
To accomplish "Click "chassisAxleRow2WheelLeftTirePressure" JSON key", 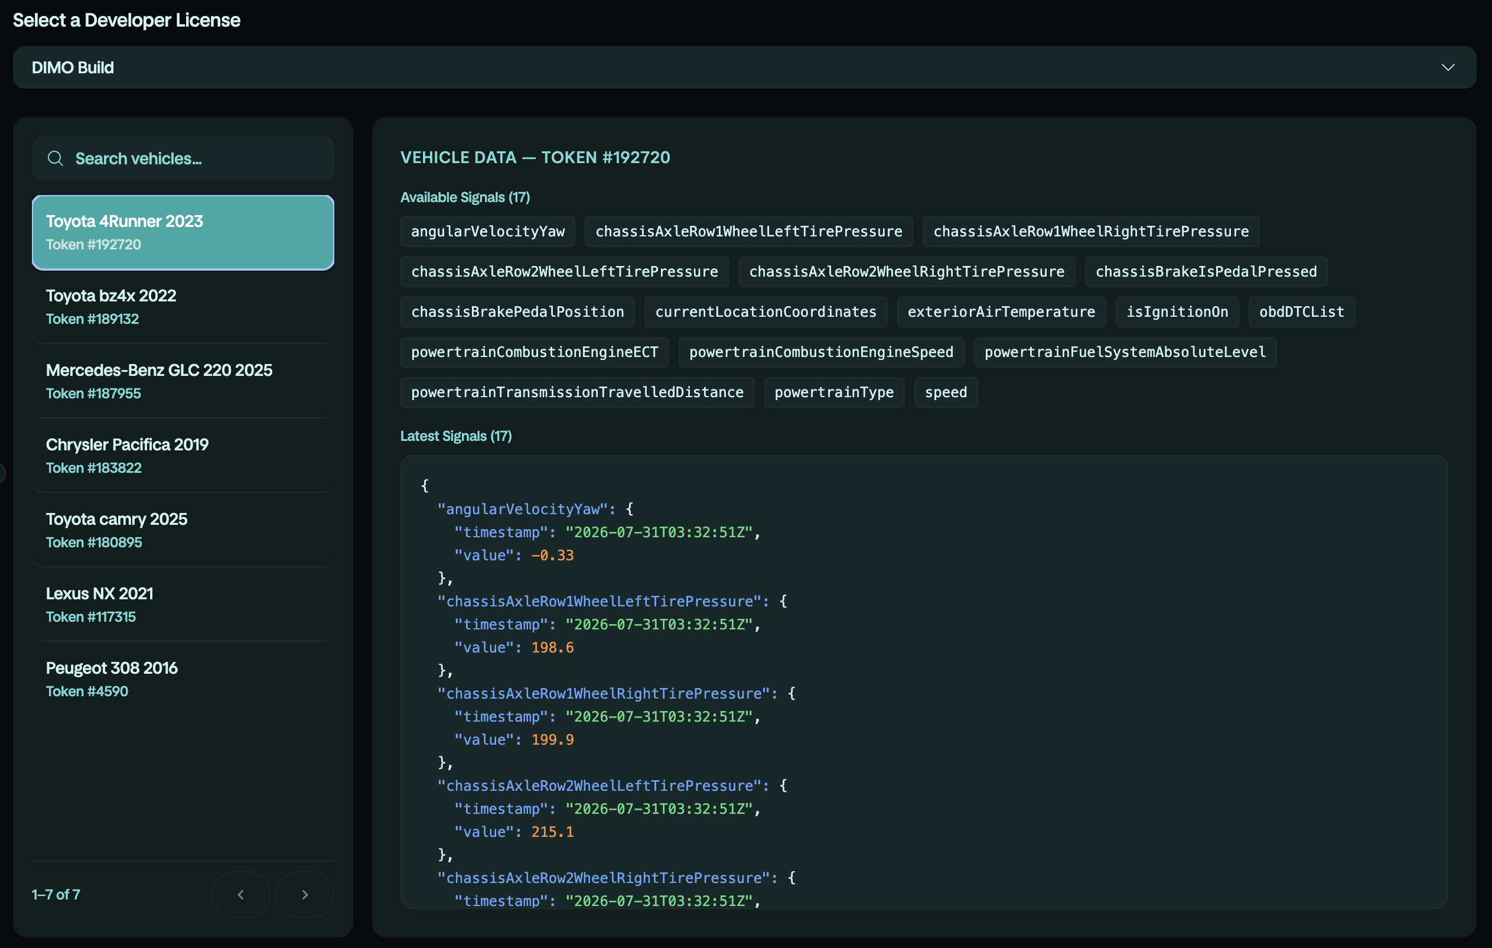I will [x=599, y=786].
